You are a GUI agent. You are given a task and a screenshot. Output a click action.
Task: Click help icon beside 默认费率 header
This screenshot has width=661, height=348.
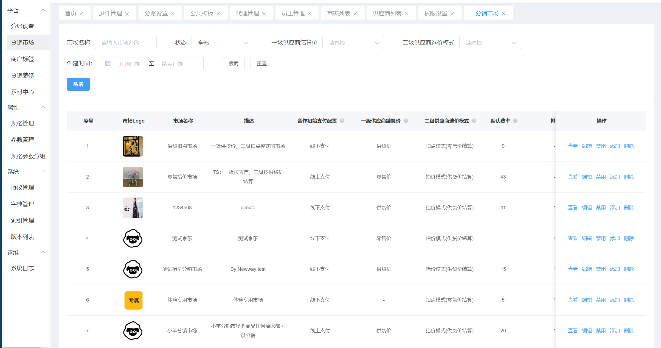pos(515,121)
